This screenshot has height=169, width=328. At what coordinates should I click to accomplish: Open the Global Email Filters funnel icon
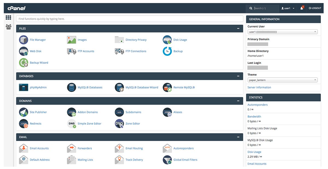[167, 160]
